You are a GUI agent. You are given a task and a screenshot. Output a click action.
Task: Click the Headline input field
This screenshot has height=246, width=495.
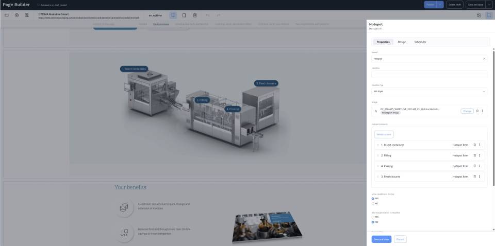pyautogui.click(x=430, y=74)
